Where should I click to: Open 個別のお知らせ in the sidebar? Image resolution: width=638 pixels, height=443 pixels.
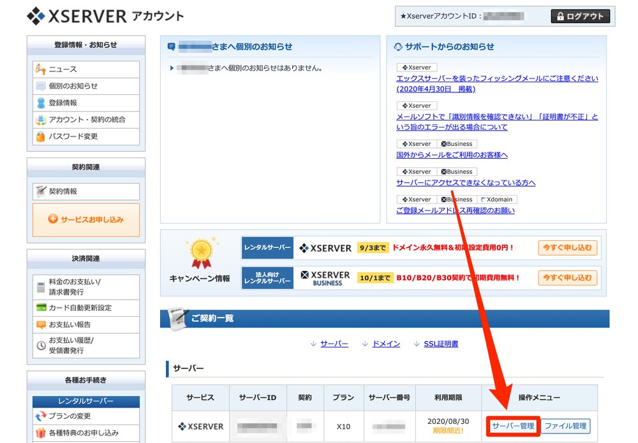point(86,86)
